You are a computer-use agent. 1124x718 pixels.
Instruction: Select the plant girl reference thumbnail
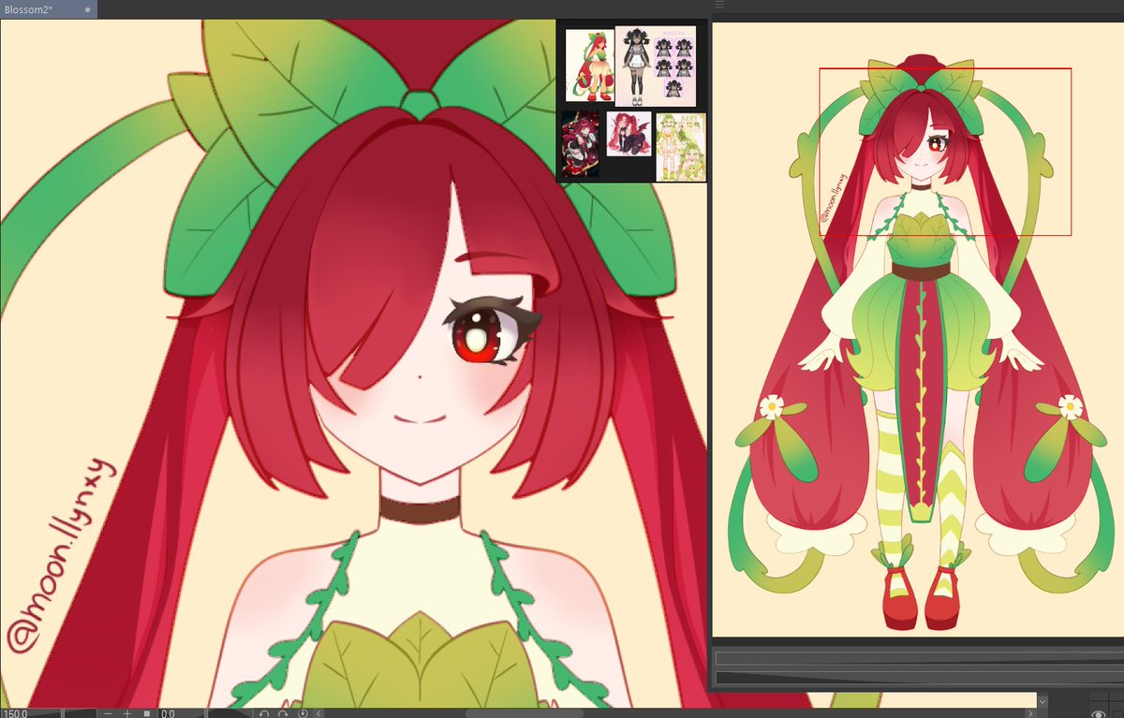[x=589, y=66]
